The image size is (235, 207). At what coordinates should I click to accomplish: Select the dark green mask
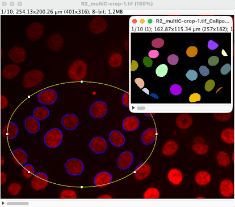point(148,62)
